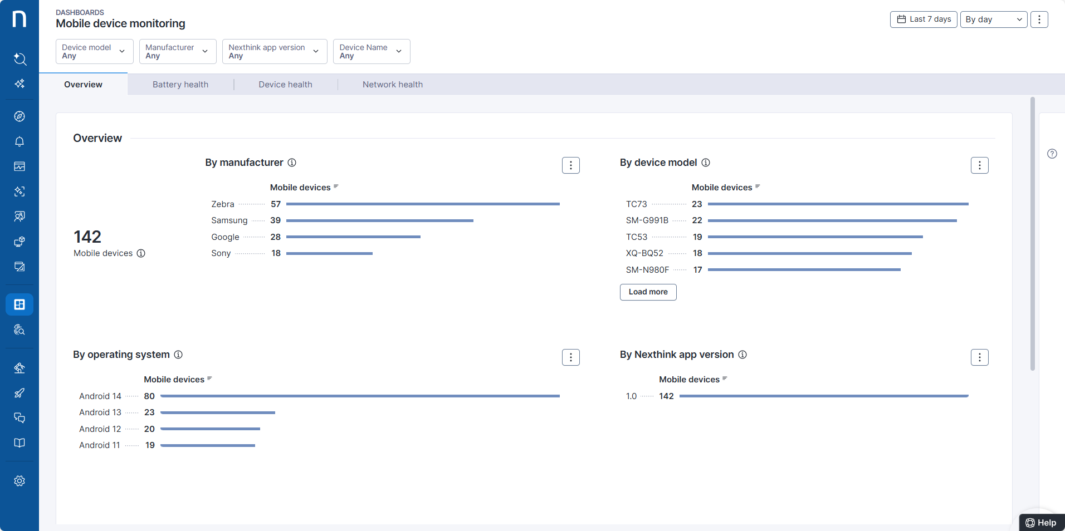This screenshot has width=1065, height=531.
Task: Click the Zebra manufacturer bar
Action: click(x=422, y=204)
